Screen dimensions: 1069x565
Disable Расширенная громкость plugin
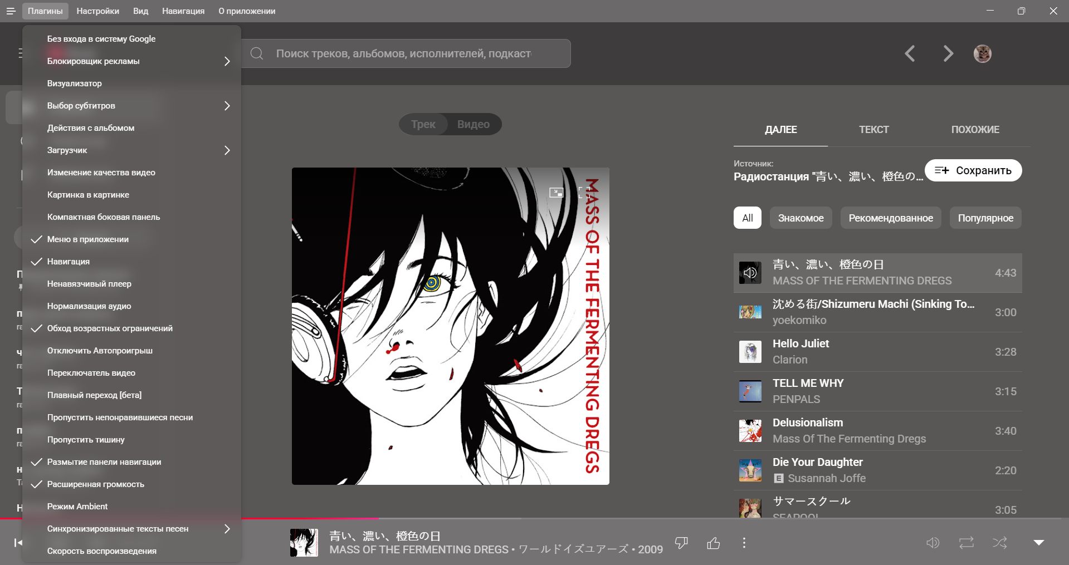pyautogui.click(x=131, y=484)
